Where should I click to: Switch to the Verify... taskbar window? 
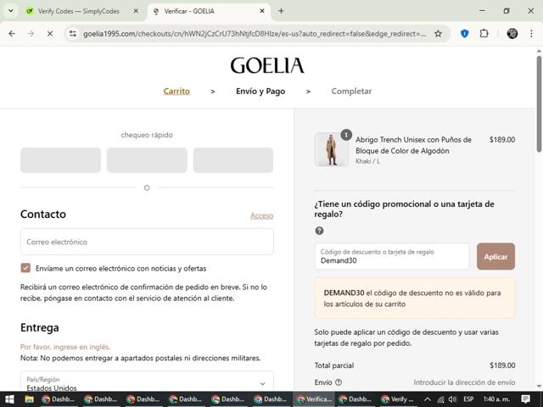(397, 399)
